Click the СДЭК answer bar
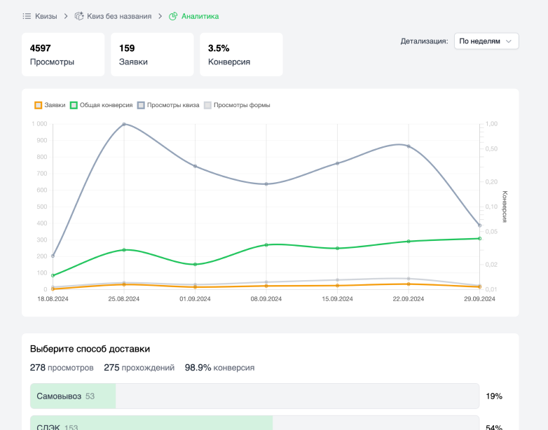The width and height of the screenshot is (548, 430). (254, 424)
